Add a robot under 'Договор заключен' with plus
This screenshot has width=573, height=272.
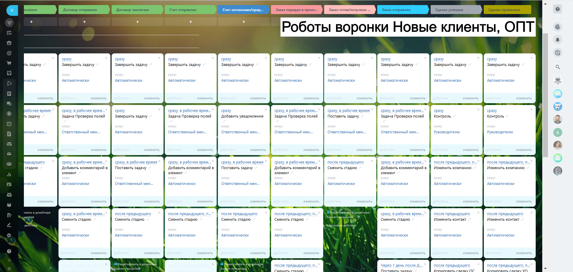(137, 22)
